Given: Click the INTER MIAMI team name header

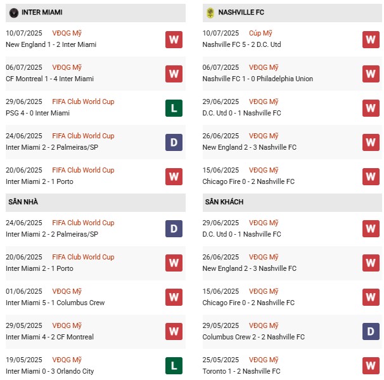Looking at the screenshot, I should (42, 13).
